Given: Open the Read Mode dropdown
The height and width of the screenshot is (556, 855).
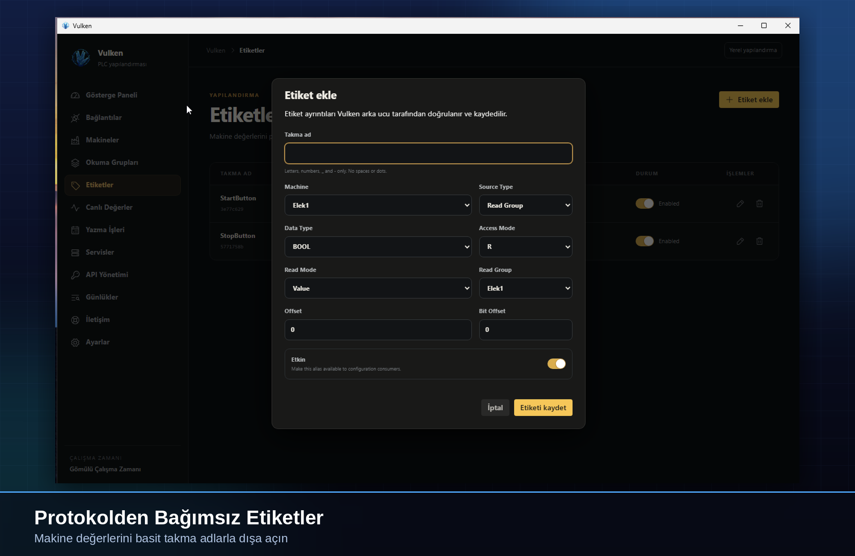Looking at the screenshot, I should point(378,288).
